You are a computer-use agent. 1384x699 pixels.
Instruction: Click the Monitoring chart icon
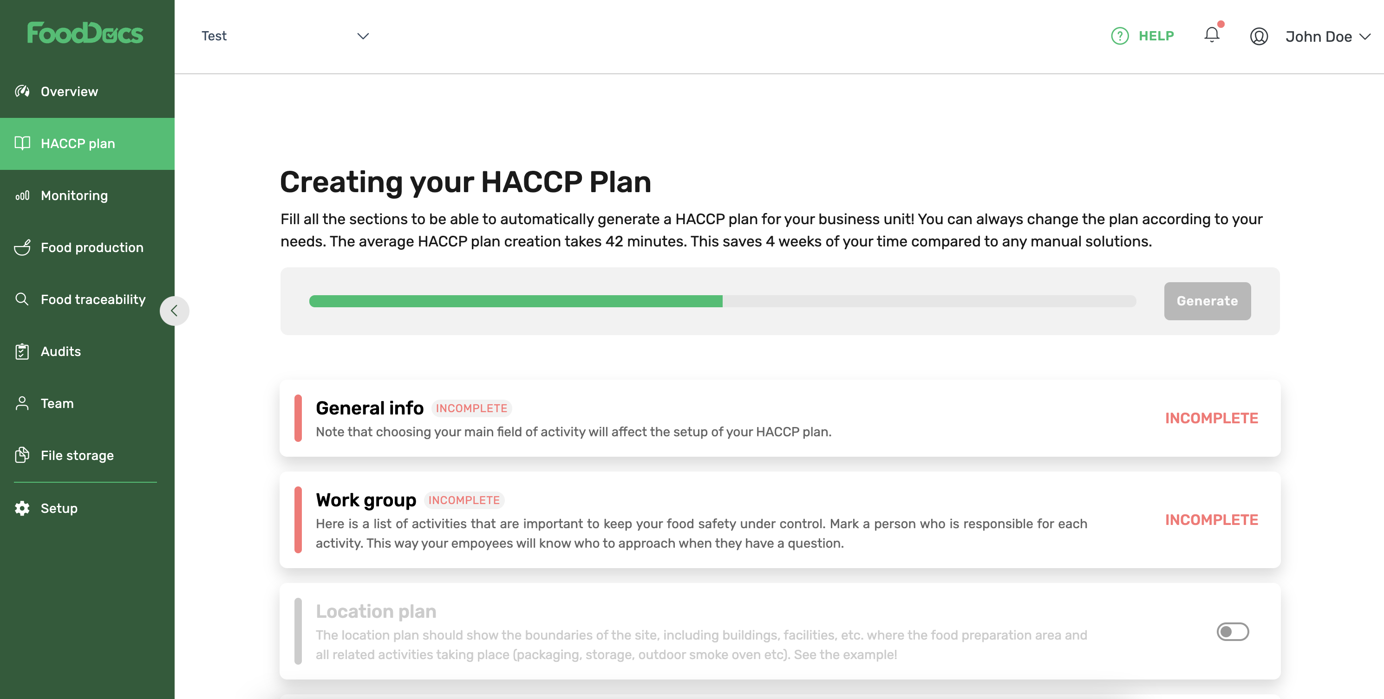(x=22, y=195)
